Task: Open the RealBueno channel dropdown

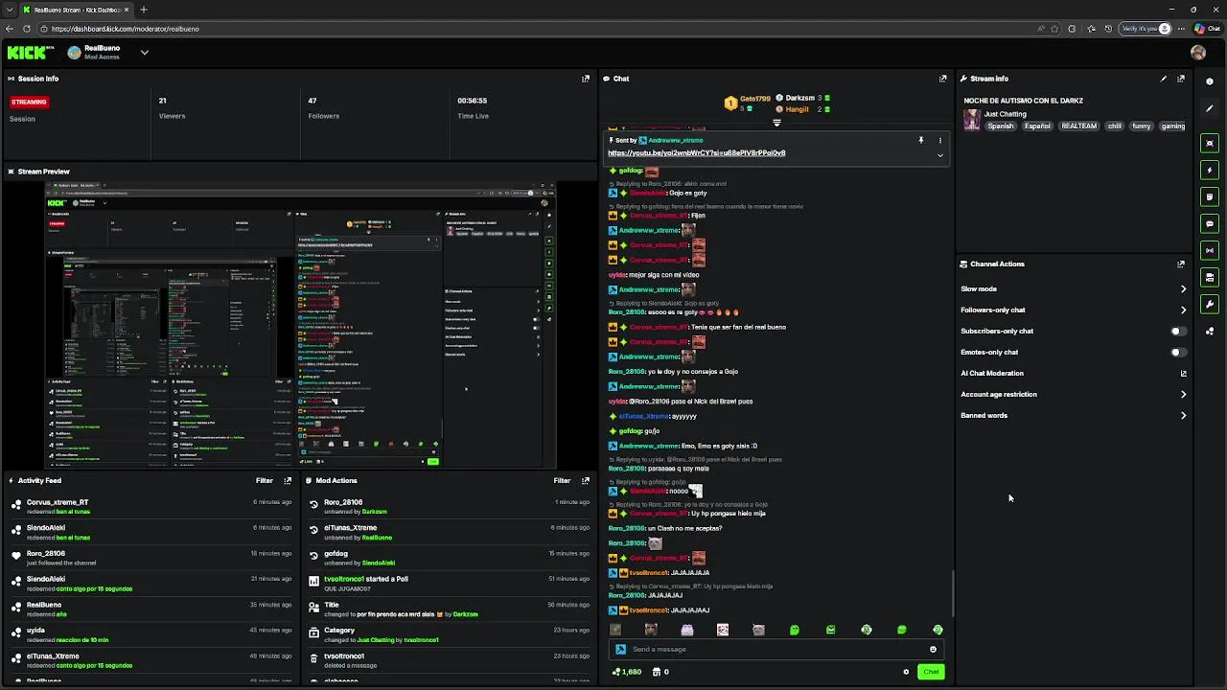Action: click(x=145, y=52)
